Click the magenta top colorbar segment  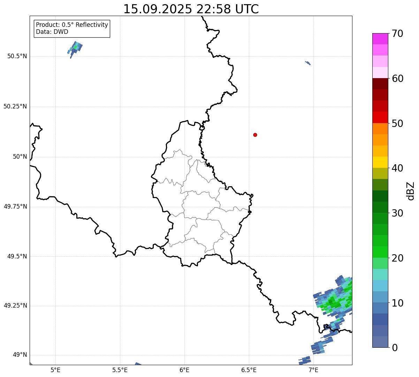(380, 39)
